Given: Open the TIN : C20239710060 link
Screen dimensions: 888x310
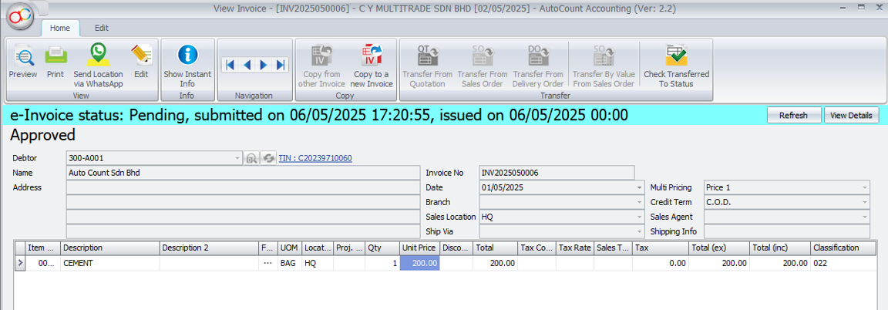Looking at the screenshot, I should tap(315, 158).
